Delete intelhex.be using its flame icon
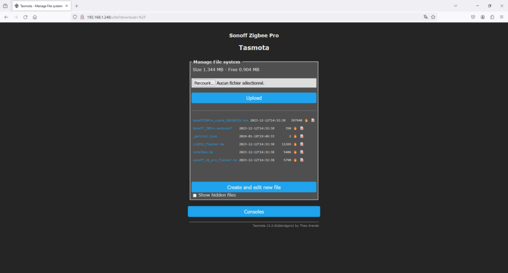This screenshot has height=273, width=508. coord(295,152)
